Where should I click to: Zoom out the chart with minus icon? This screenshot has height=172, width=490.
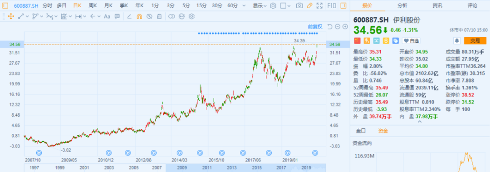pyautogui.click(x=338, y=27)
